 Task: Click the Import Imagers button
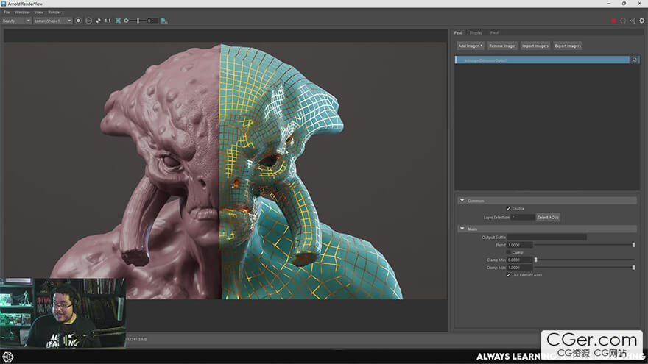point(535,46)
